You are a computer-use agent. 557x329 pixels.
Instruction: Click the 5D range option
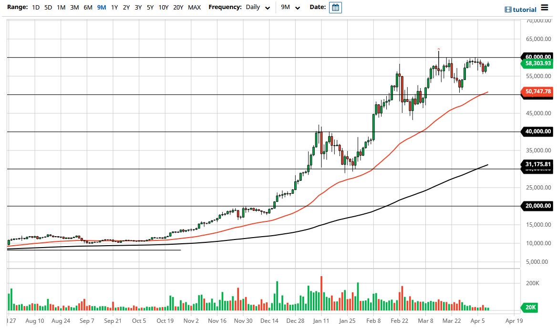click(48, 8)
